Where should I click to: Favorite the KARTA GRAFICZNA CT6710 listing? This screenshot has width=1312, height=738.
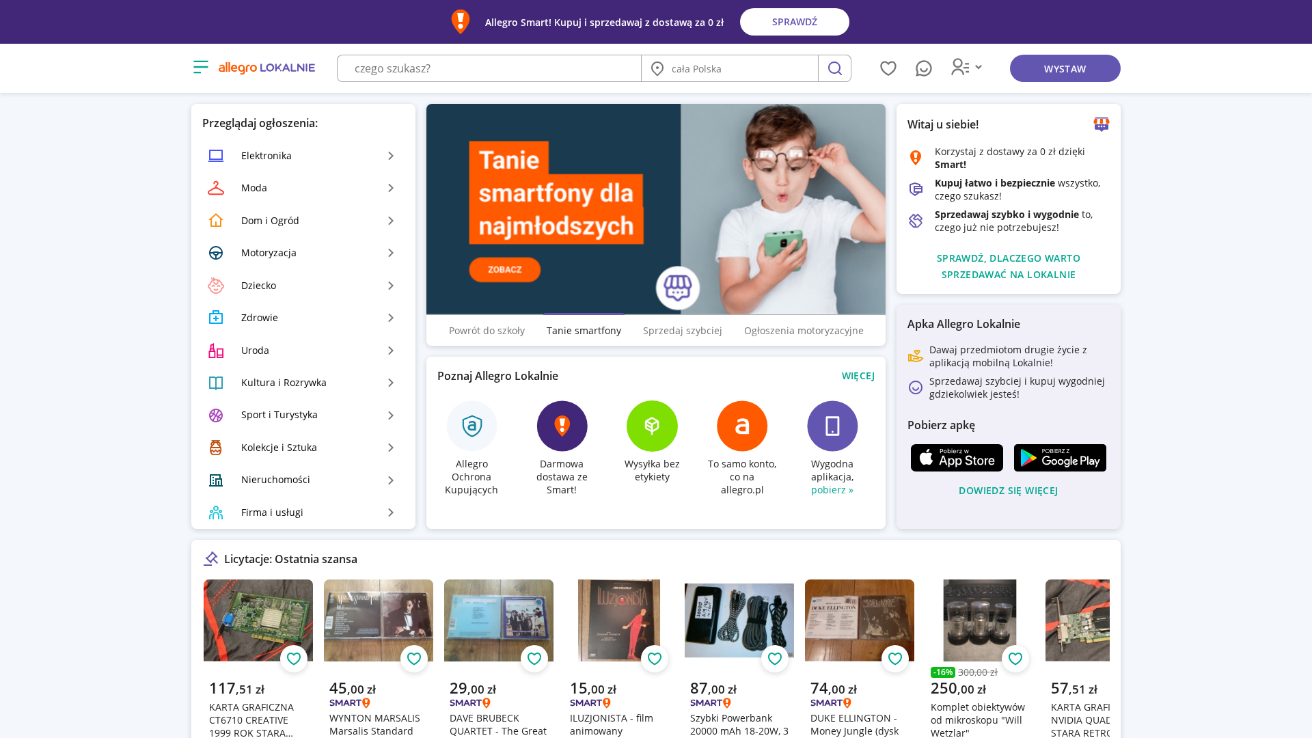pos(294,659)
